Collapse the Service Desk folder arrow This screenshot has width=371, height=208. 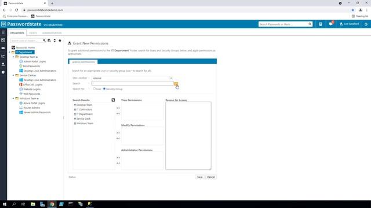[x=13, y=75]
